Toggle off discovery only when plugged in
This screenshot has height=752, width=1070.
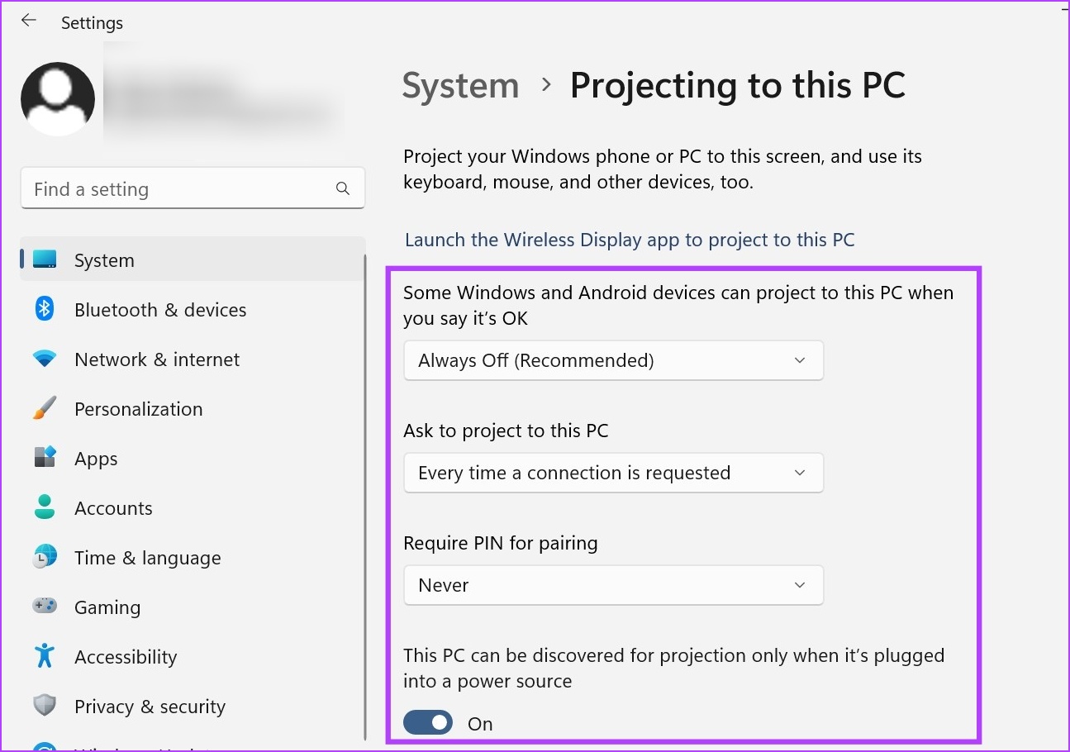(428, 723)
